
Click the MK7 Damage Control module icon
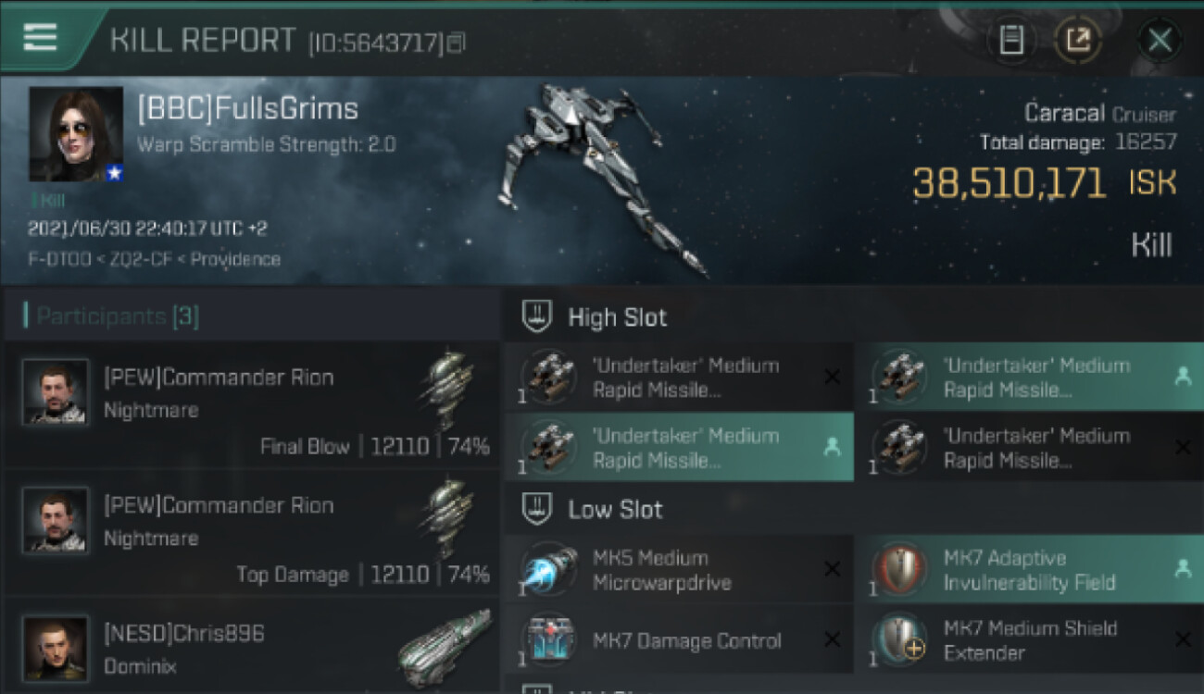549,640
